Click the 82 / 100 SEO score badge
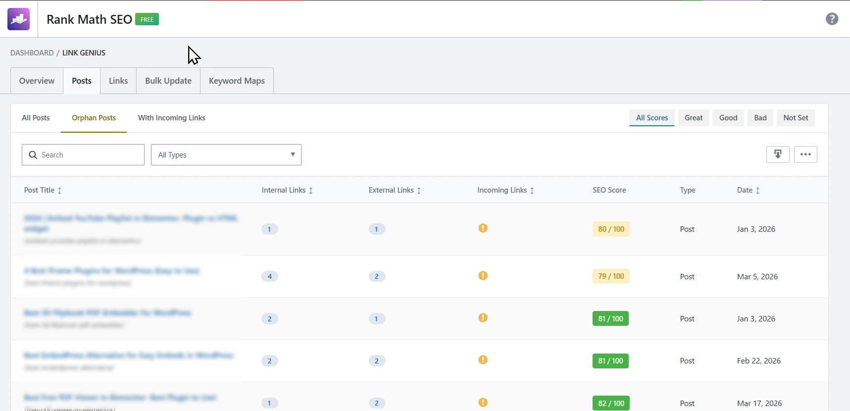This screenshot has height=411, width=850. (611, 403)
